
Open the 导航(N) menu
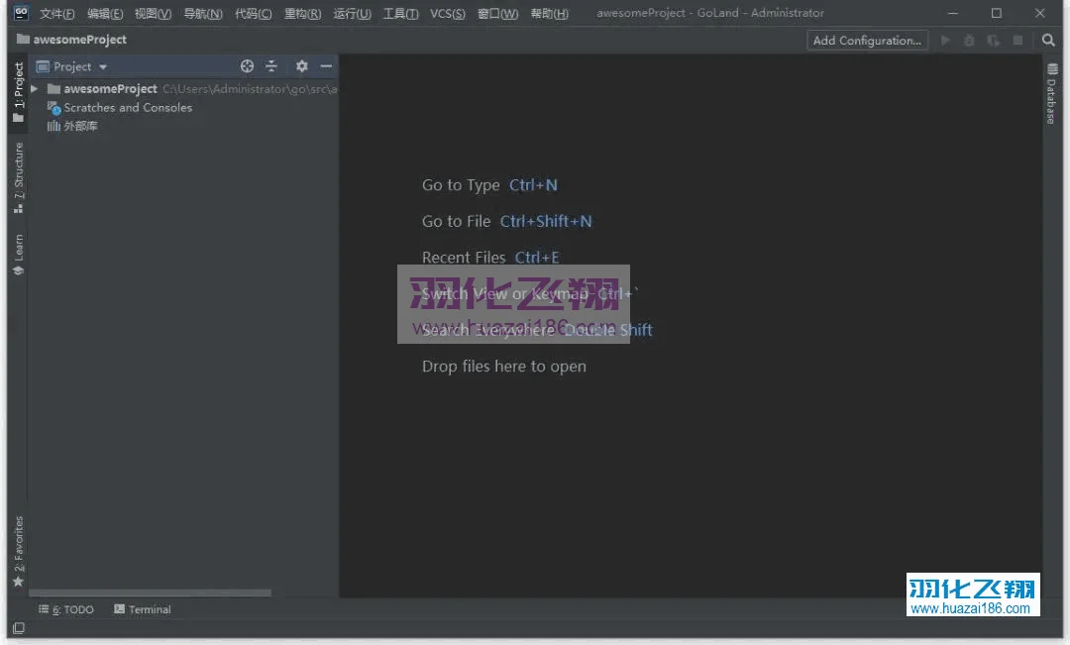[203, 14]
